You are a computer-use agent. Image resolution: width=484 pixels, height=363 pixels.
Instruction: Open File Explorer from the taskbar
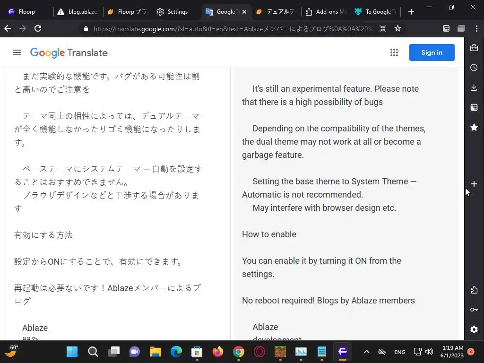click(x=155, y=352)
